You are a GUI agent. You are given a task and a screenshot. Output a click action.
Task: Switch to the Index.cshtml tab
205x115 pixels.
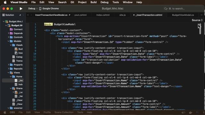[103, 15]
